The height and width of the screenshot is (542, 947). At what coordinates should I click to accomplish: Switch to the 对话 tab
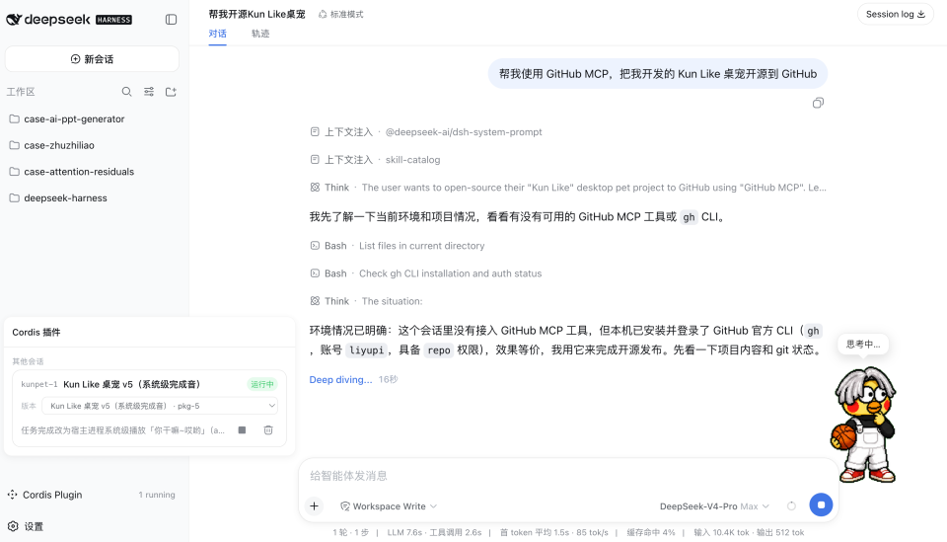(x=217, y=34)
